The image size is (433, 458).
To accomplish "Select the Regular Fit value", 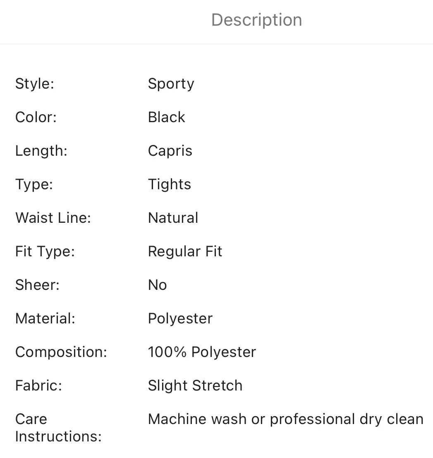I will (x=185, y=251).
